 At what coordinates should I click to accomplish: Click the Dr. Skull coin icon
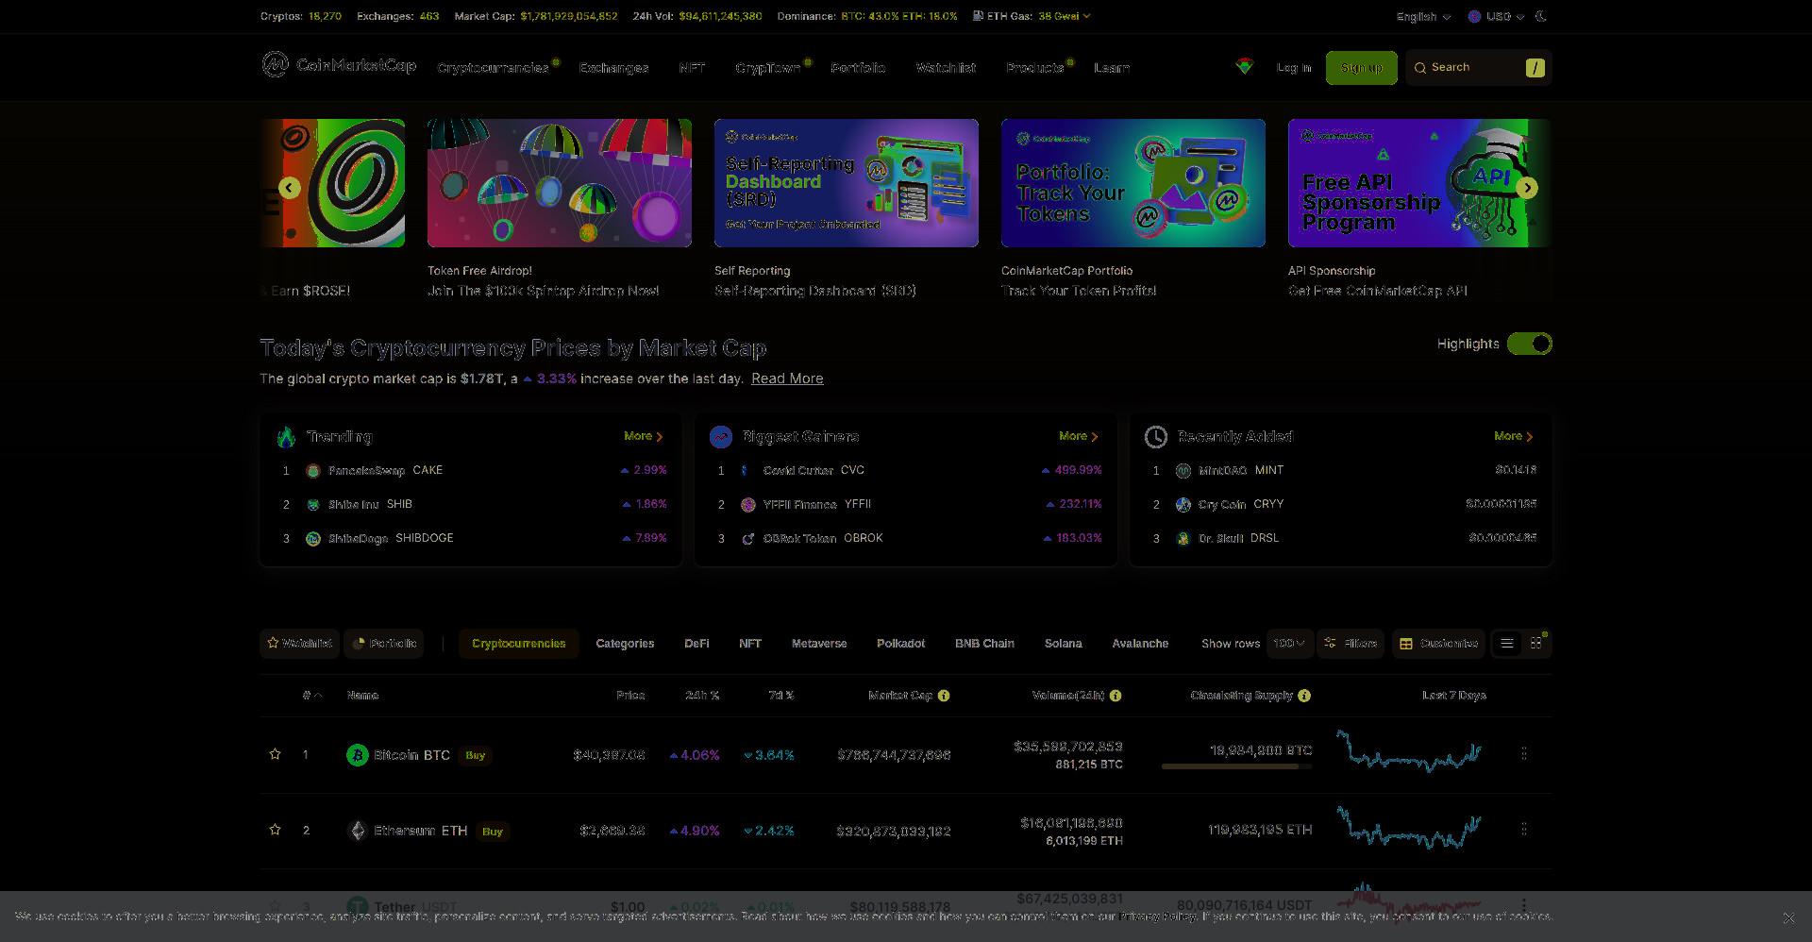1183,539
